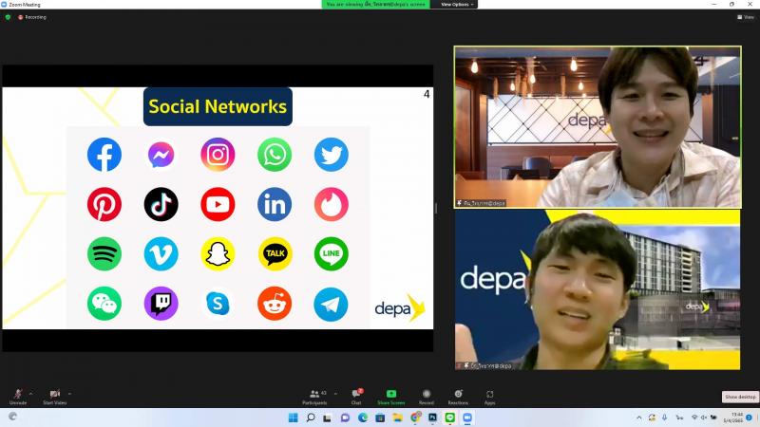
Task: Select the bottom participant video tile
Action: click(598, 290)
